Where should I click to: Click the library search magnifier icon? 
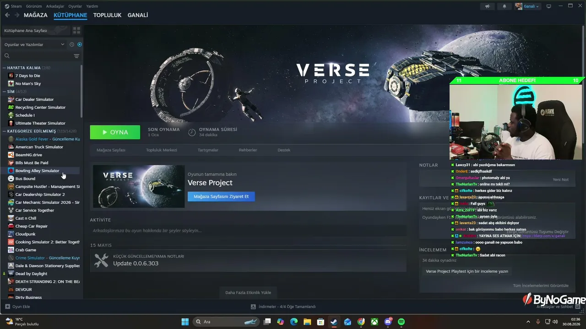[x=7, y=56]
